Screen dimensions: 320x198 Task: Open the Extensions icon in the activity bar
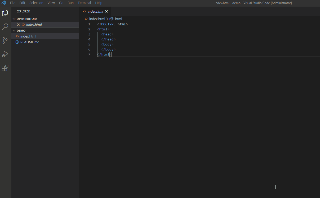point(5,68)
